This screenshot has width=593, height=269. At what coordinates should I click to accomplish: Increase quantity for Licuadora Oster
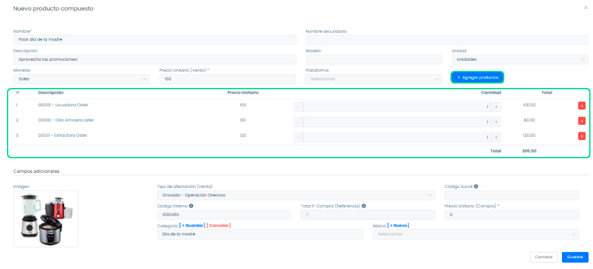[x=497, y=106]
